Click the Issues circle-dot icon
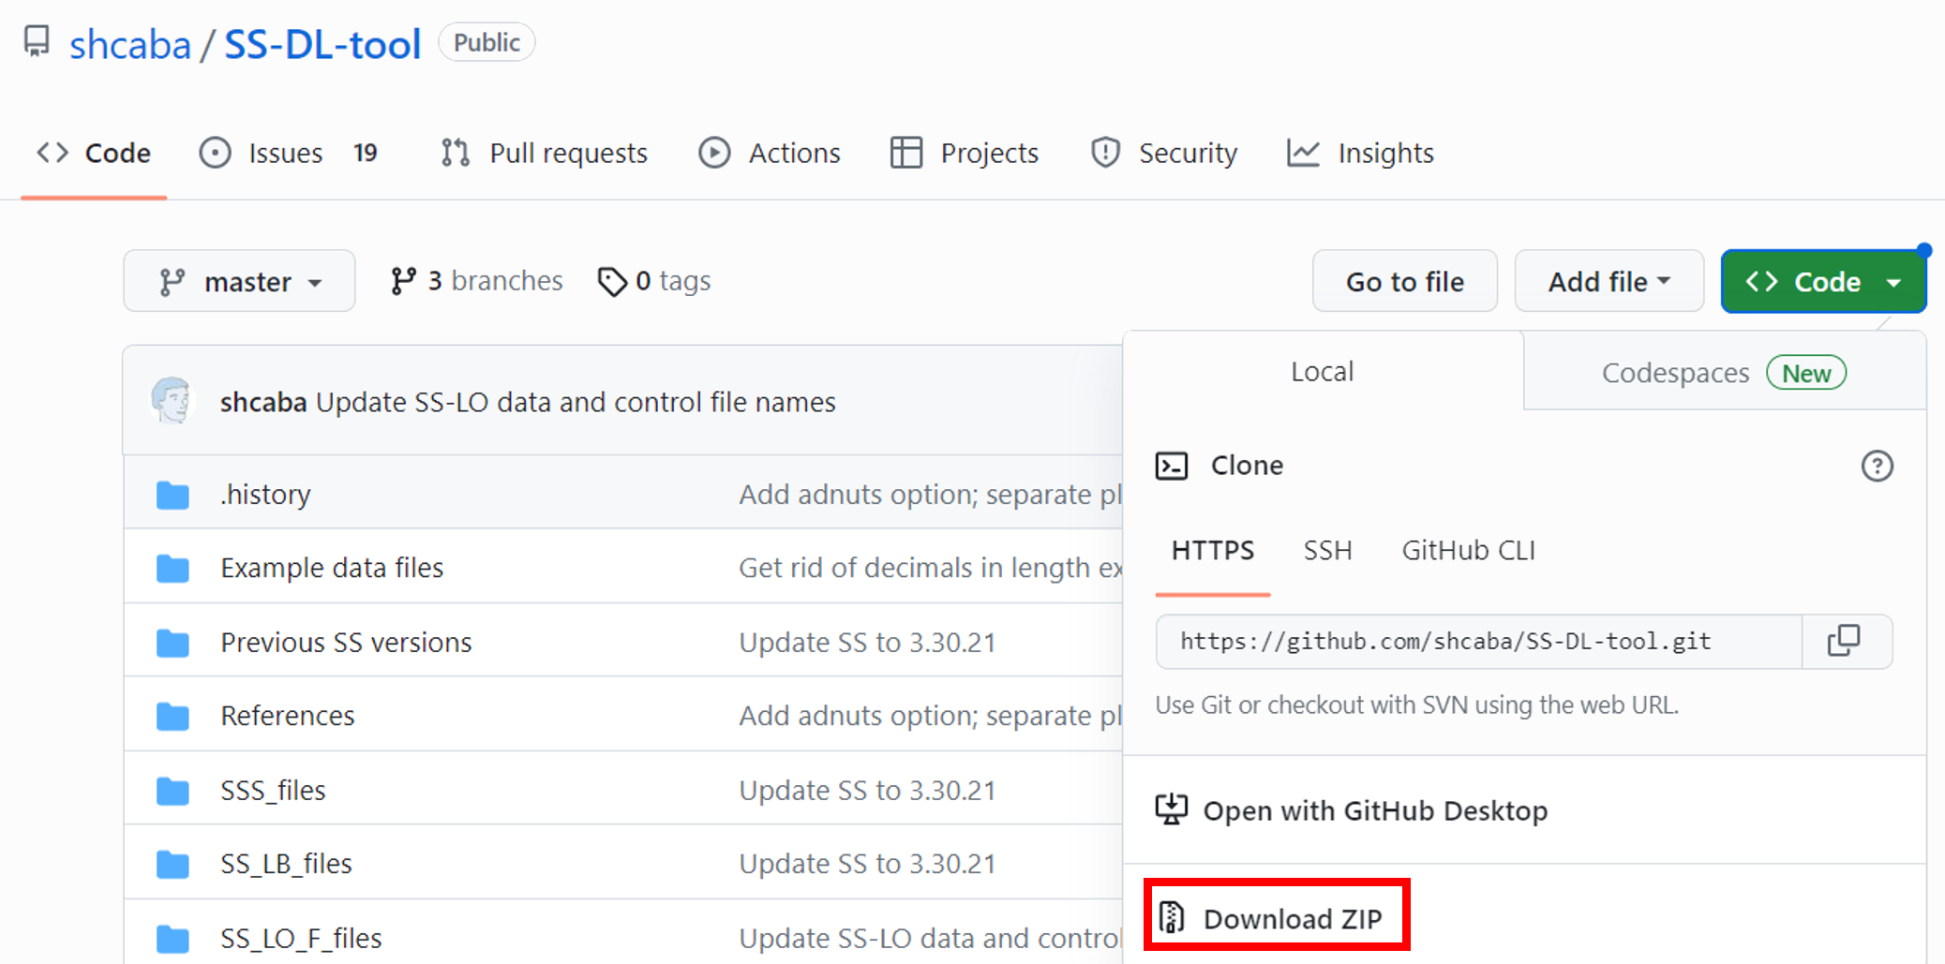The height and width of the screenshot is (964, 1945). pyautogui.click(x=215, y=153)
